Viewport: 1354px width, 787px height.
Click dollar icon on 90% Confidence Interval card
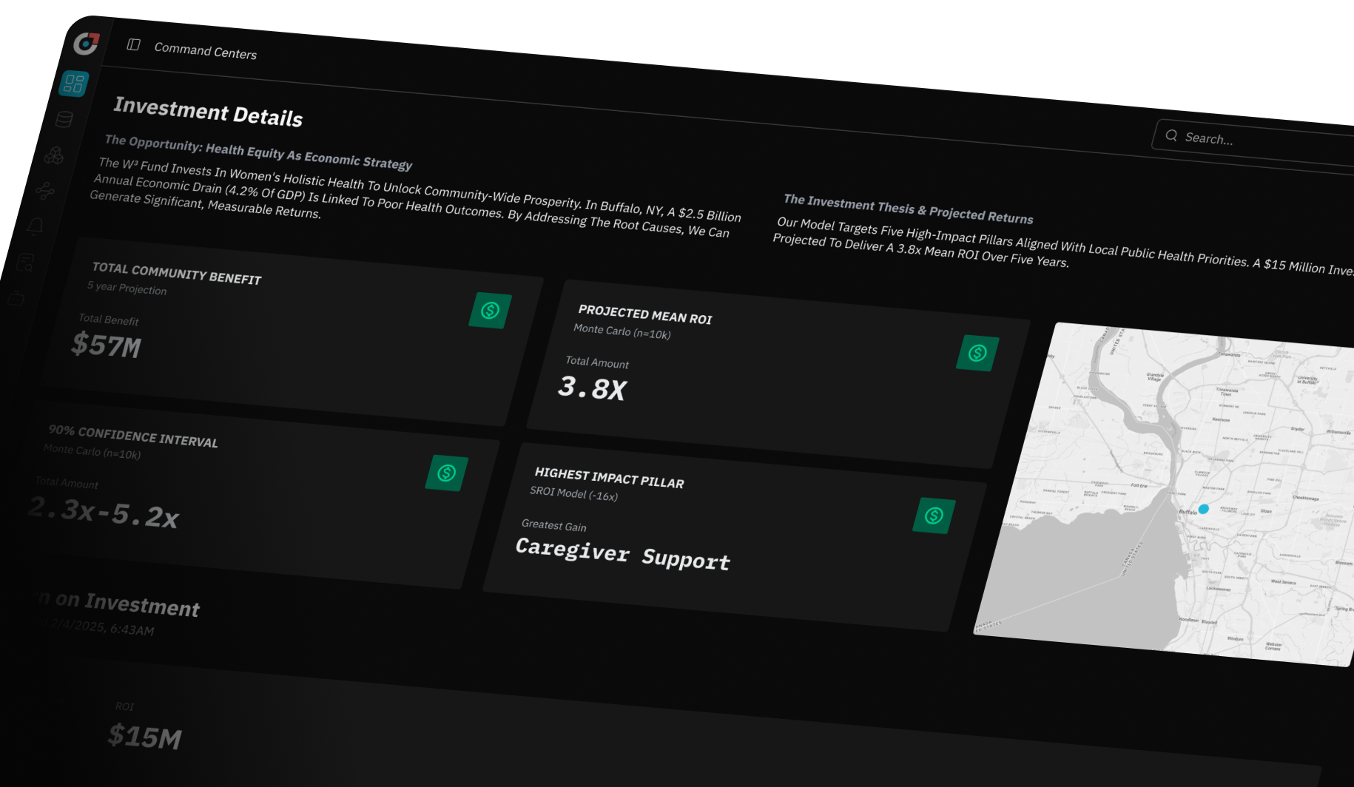(446, 473)
